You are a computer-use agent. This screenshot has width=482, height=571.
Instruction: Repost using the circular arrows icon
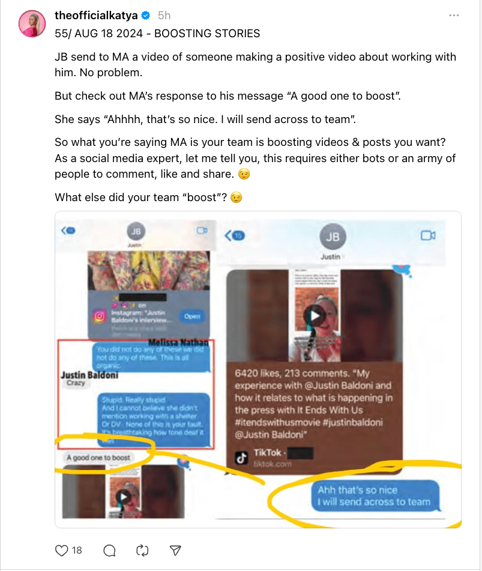coord(142,550)
